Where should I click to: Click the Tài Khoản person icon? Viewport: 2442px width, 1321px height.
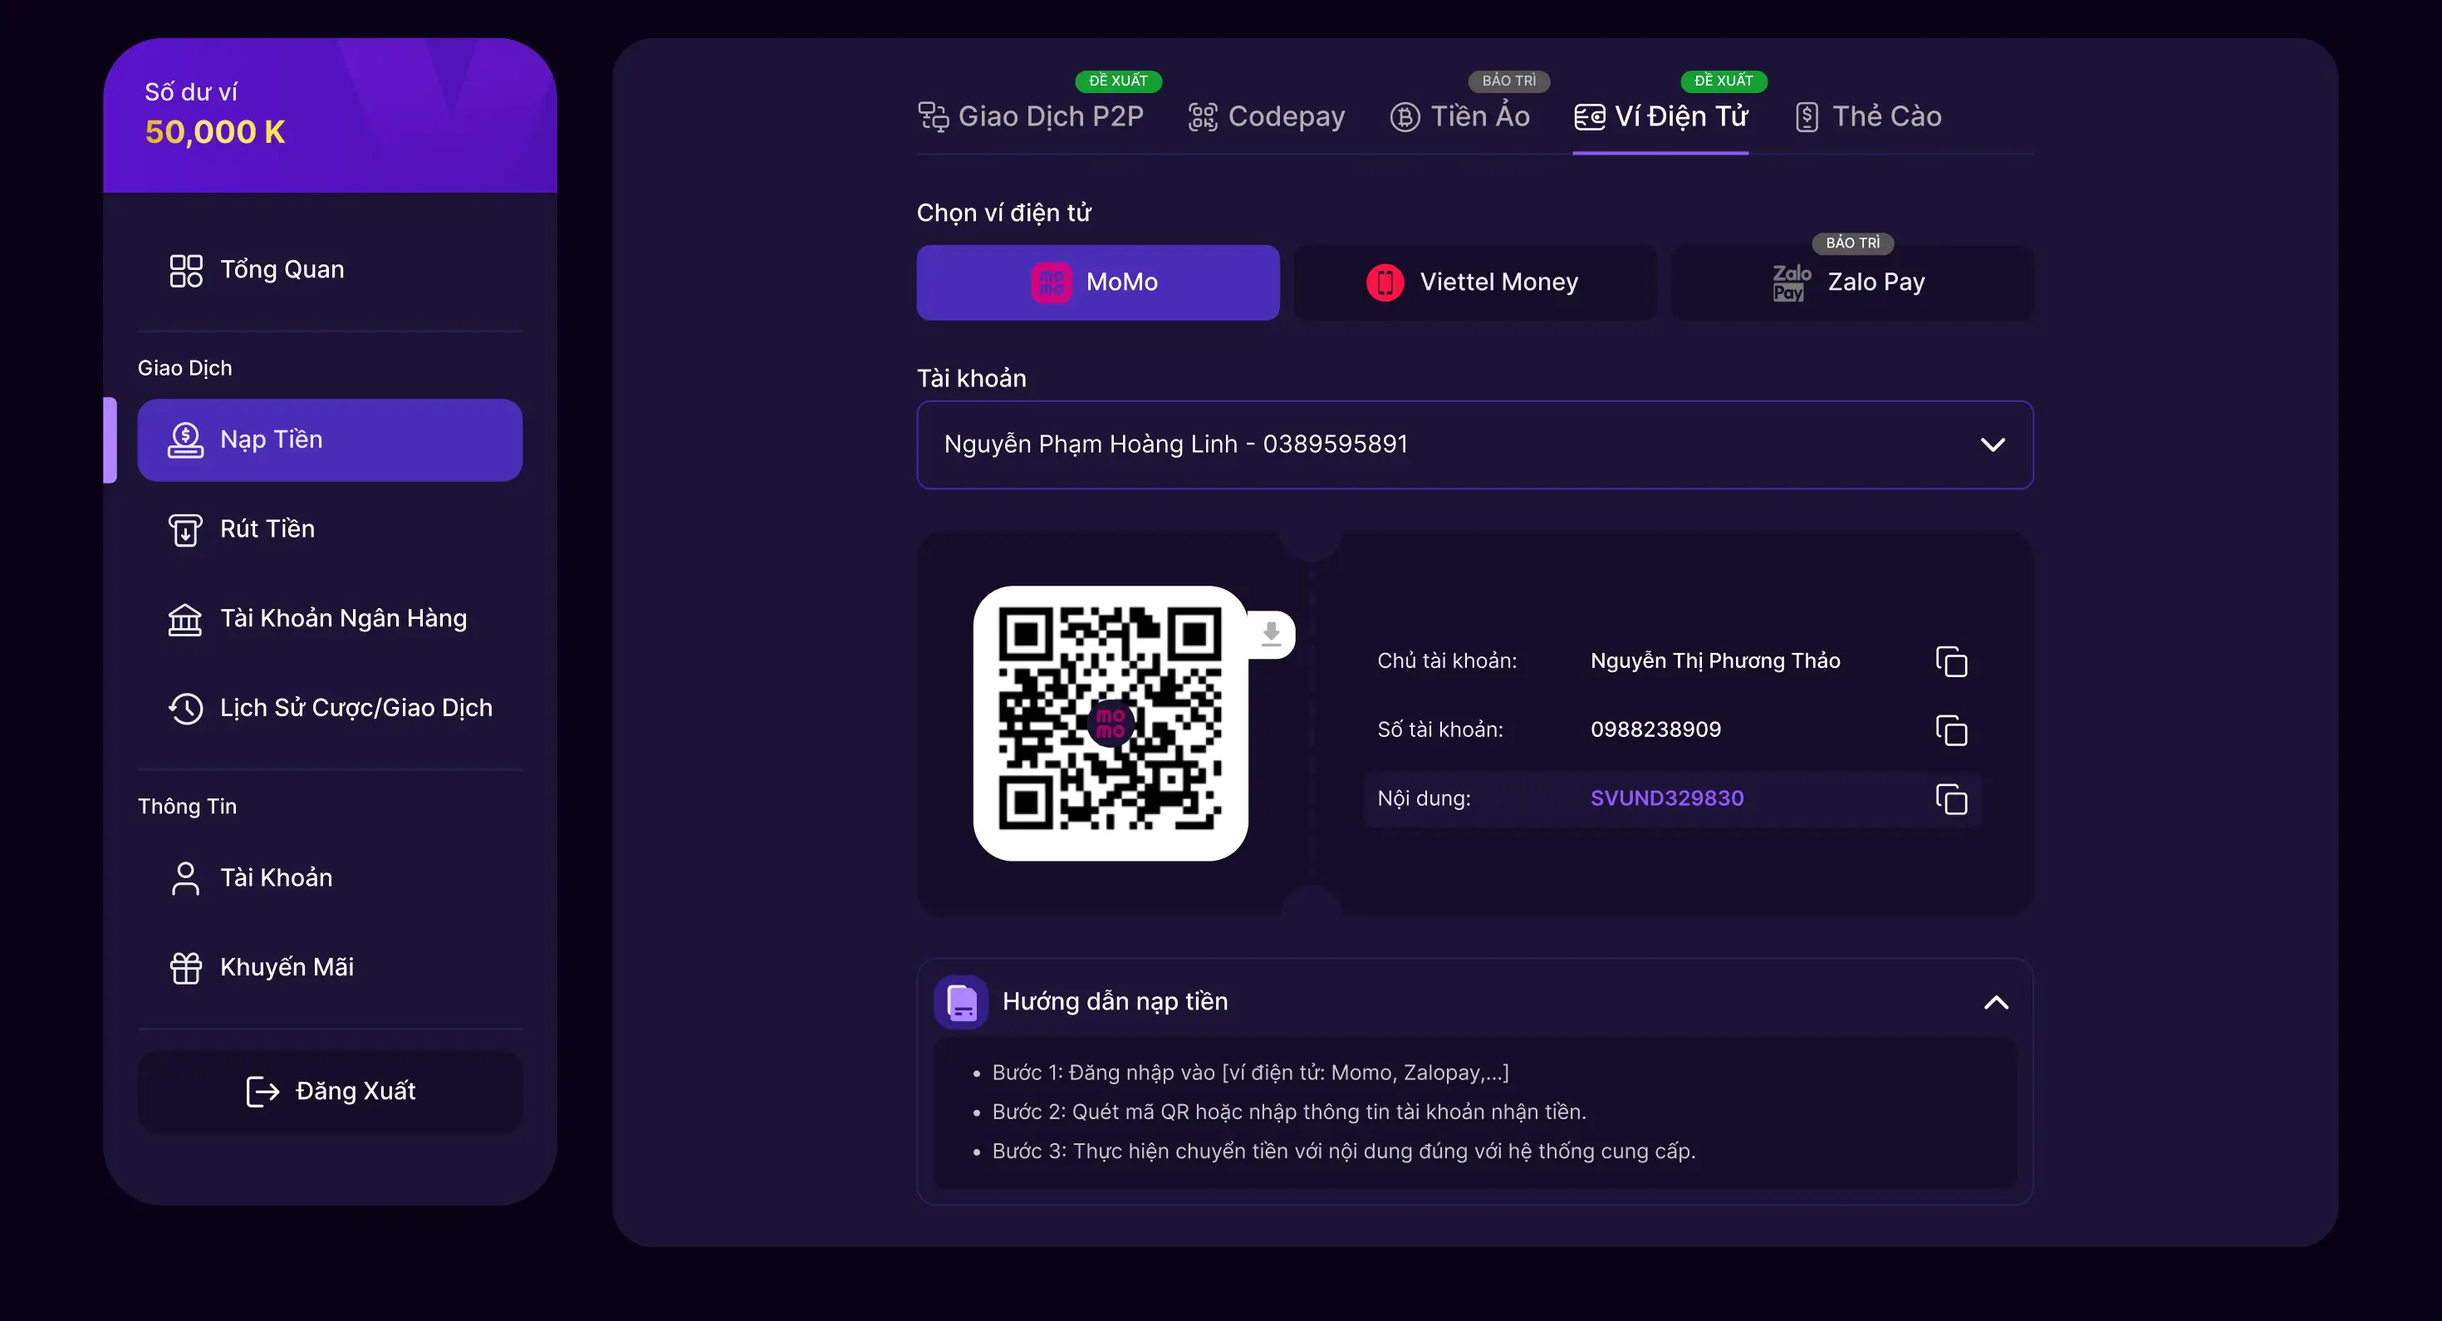pos(186,878)
